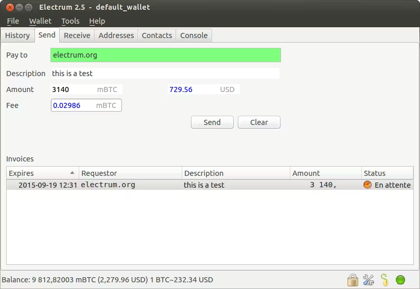This screenshot has width=420, height=289.
Task: Click requestor 'electrum.org' in invoice row
Action: (x=108, y=185)
